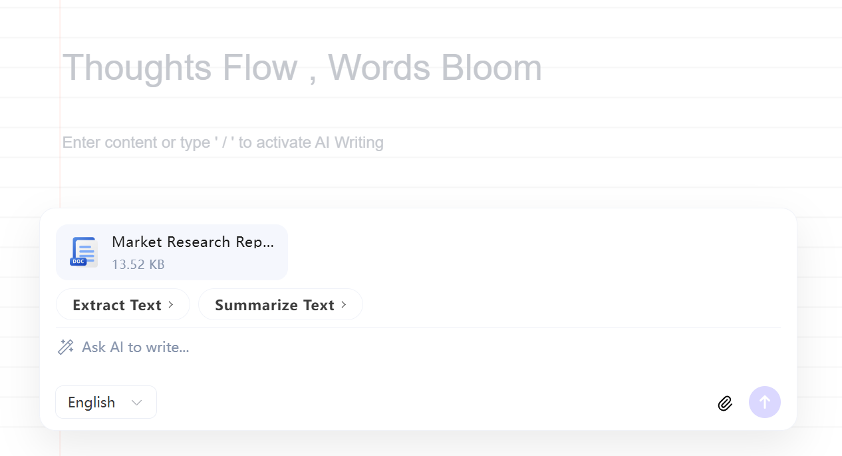842x456 pixels.
Task: Select the attached document chip background
Action: click(172, 252)
